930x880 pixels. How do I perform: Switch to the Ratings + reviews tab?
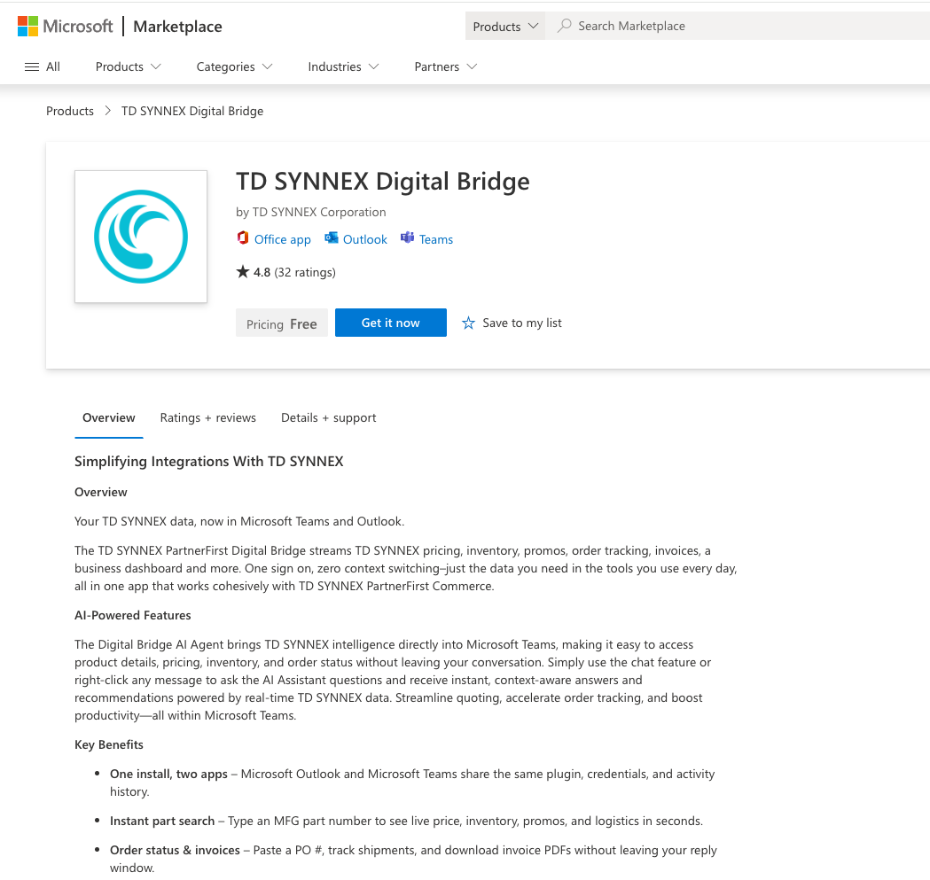point(207,417)
